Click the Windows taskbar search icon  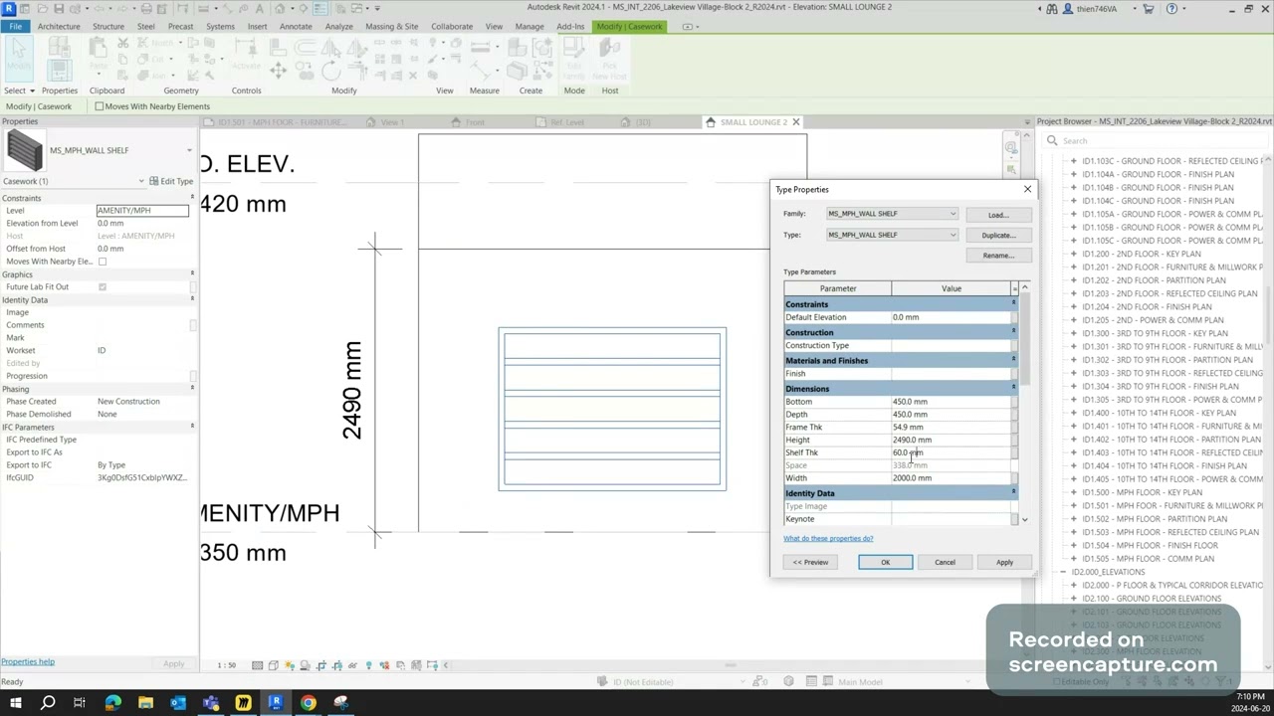[x=48, y=703]
